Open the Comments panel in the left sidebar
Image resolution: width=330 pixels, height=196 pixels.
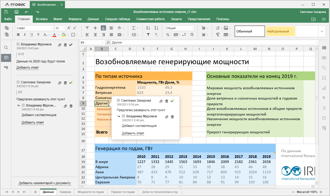6,58
